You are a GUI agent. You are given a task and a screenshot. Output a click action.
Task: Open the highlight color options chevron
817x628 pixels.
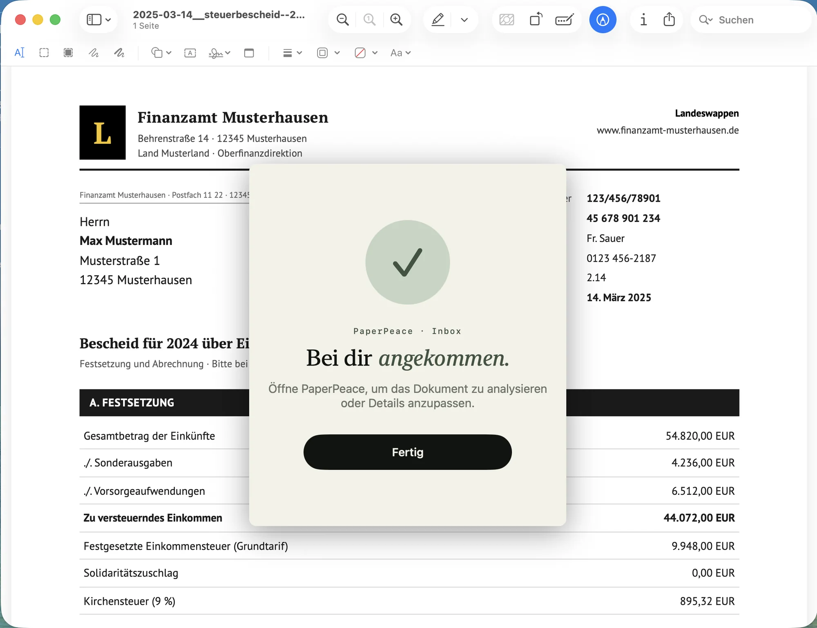tap(464, 20)
